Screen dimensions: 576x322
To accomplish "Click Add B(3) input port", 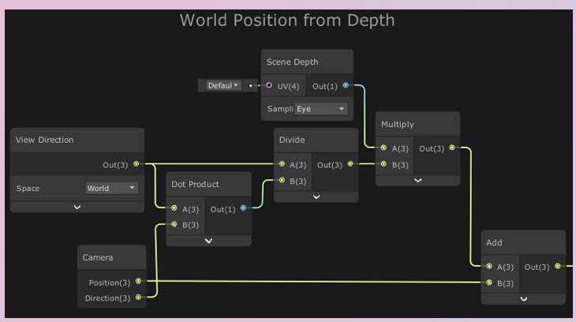I will pyautogui.click(x=489, y=283).
